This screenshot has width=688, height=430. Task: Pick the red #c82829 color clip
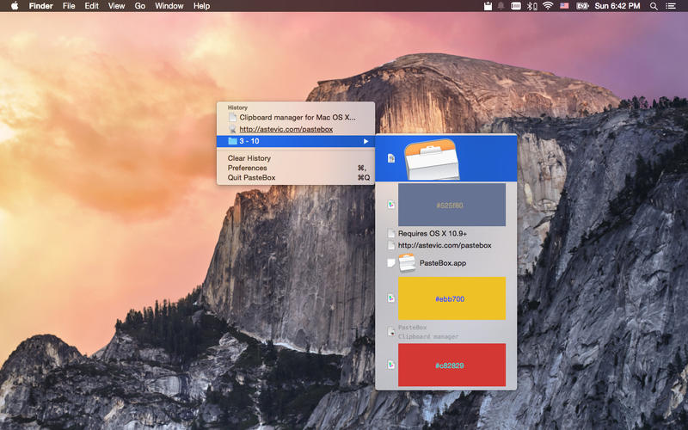[451, 365]
